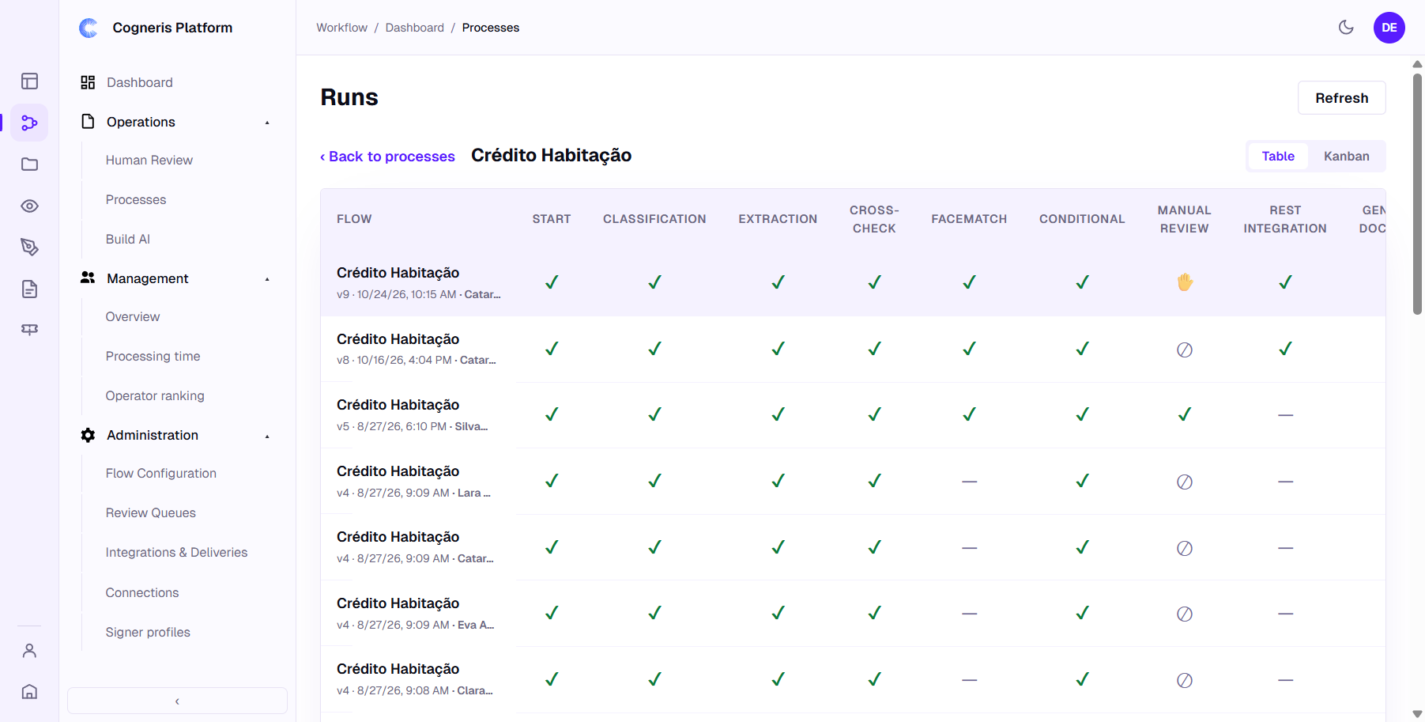Viewport: 1425px width, 722px height.
Task: Click the user profile icon near rail bottom
Action: [x=29, y=651]
